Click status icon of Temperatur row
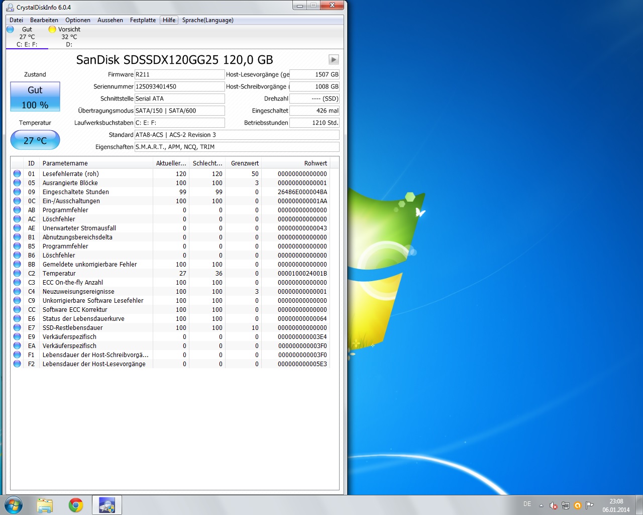The height and width of the screenshot is (515, 643). click(x=17, y=273)
